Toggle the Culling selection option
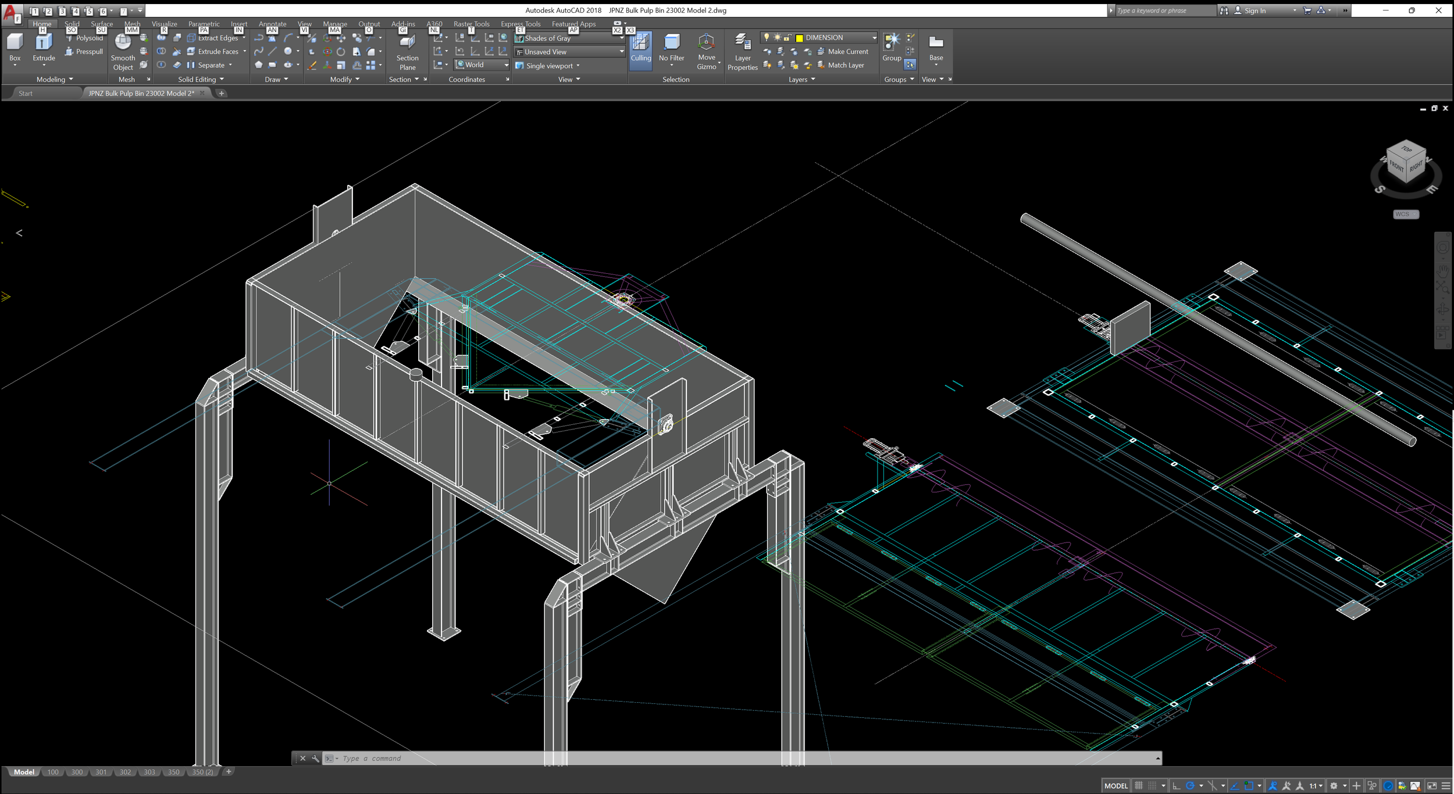The width and height of the screenshot is (1454, 794). pyautogui.click(x=640, y=49)
